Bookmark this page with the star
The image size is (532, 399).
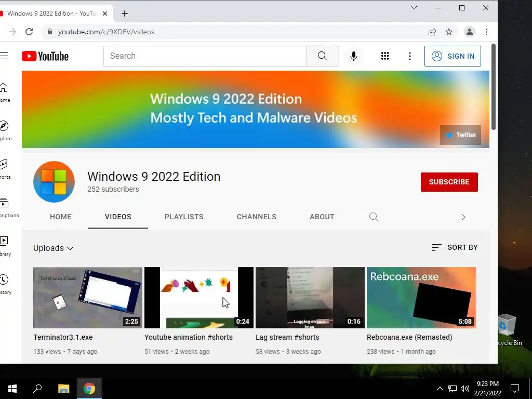(449, 32)
